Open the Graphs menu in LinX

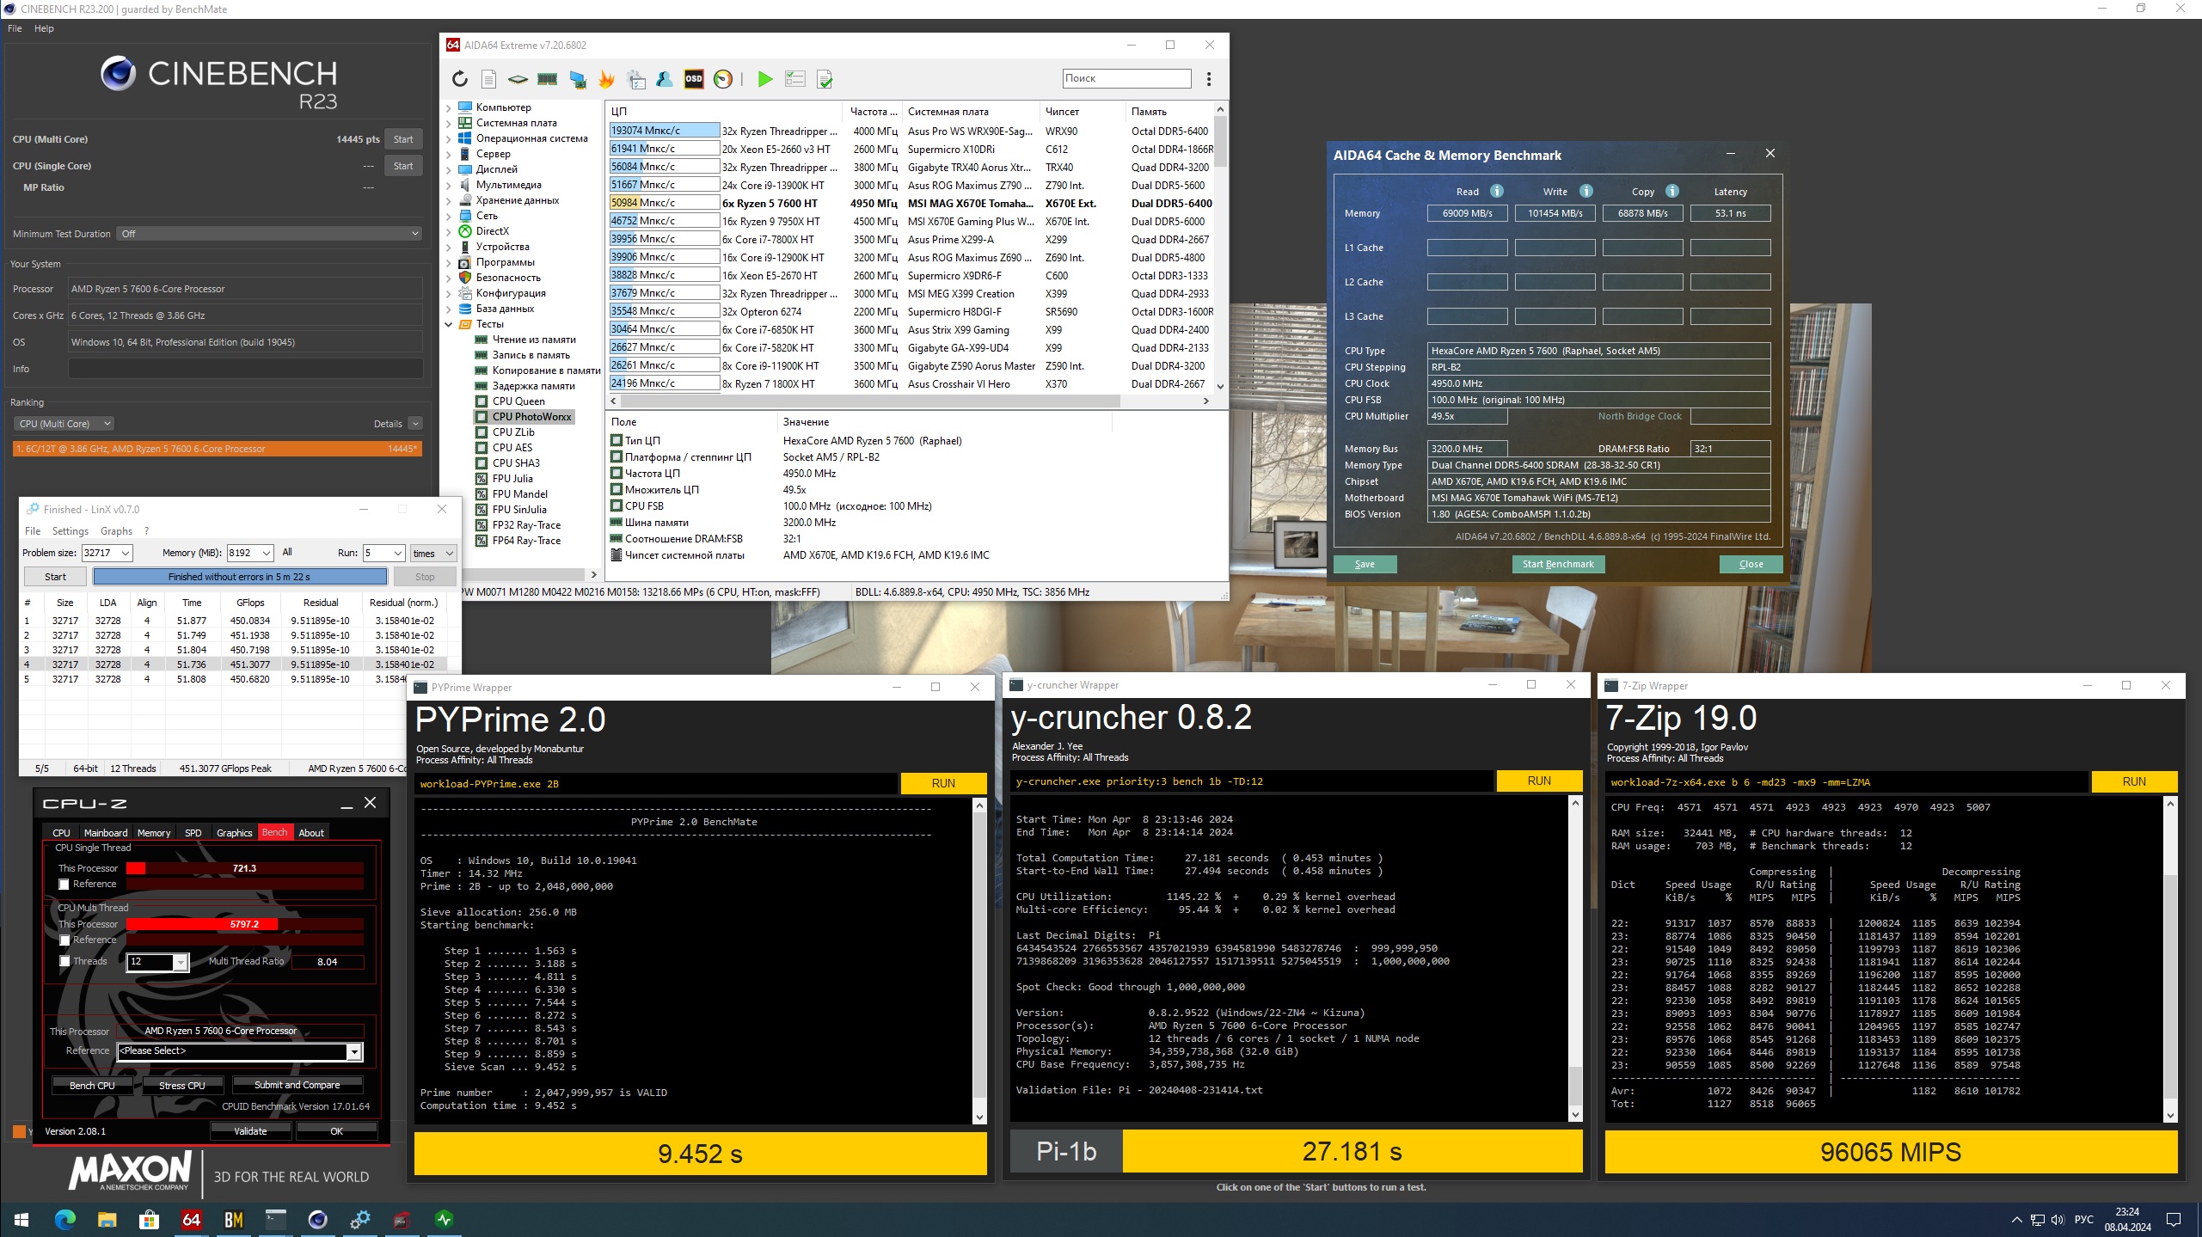pos(116,531)
